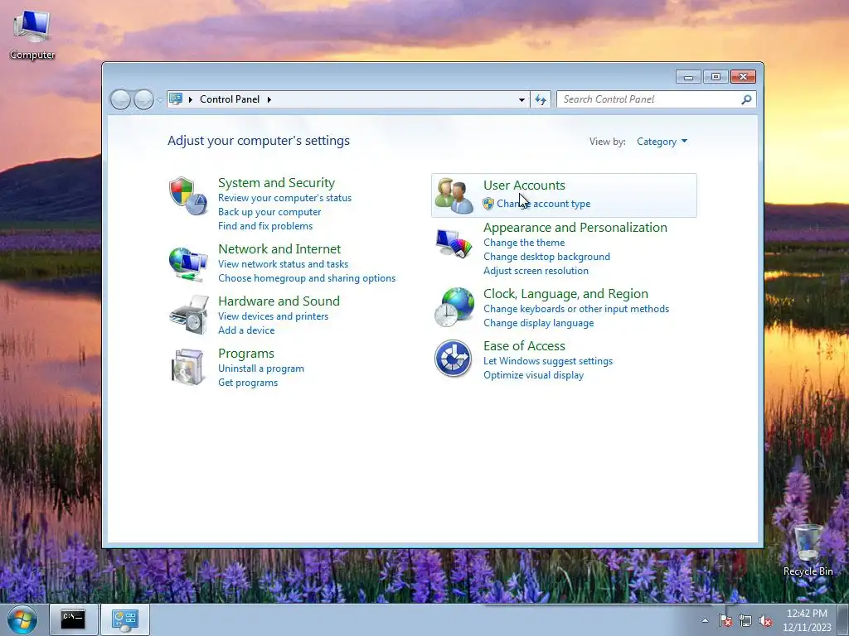Expand the arrow before Control Panel breadcrumb
The image size is (849, 636).
pyautogui.click(x=191, y=99)
